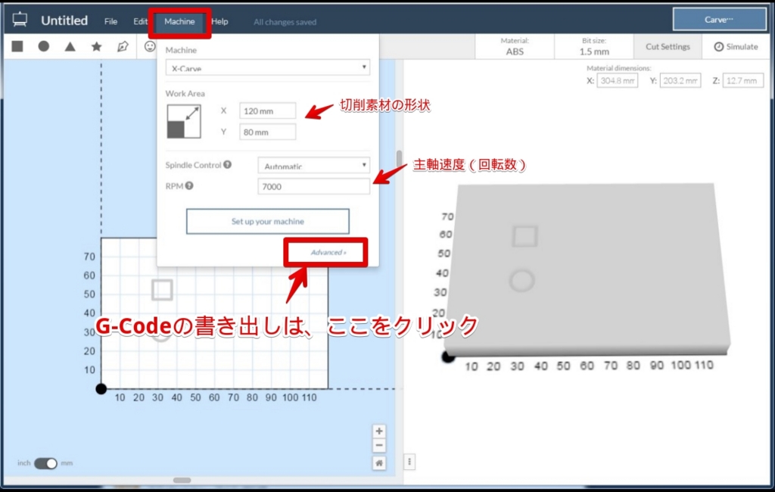Viewport: 775px width, 492px height.
Task: Click the Work Area Y field
Action: click(267, 132)
